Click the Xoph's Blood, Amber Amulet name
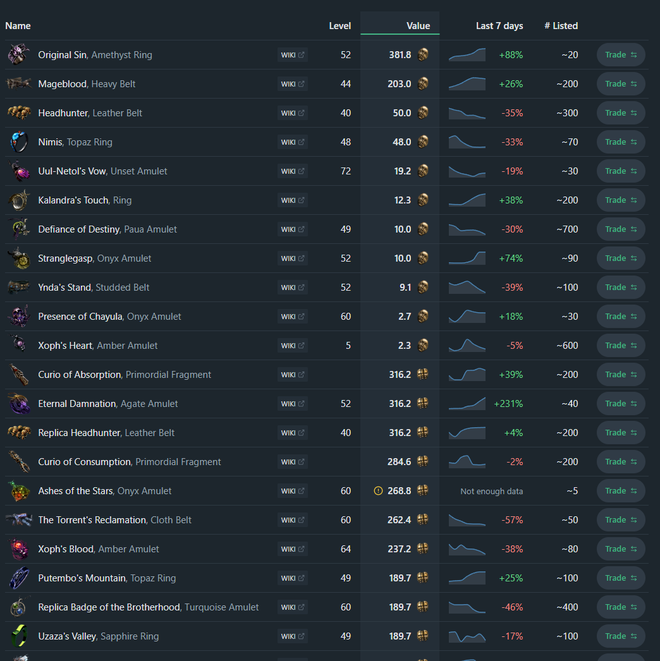The height and width of the screenshot is (661, 660). (99, 549)
